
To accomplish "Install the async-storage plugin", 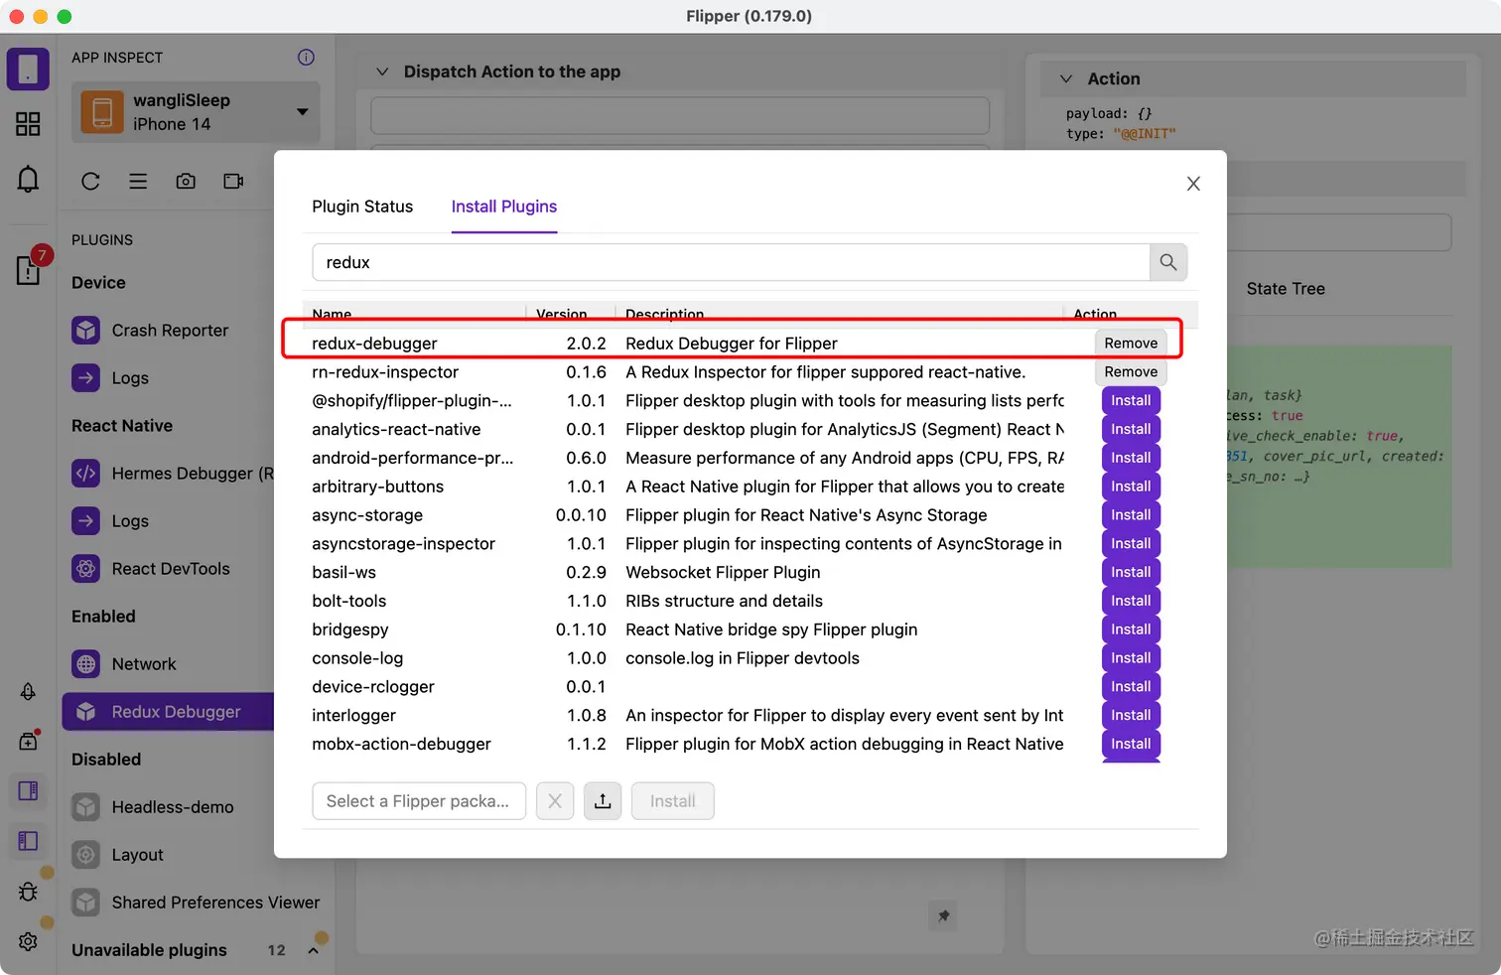I will click(1131, 514).
